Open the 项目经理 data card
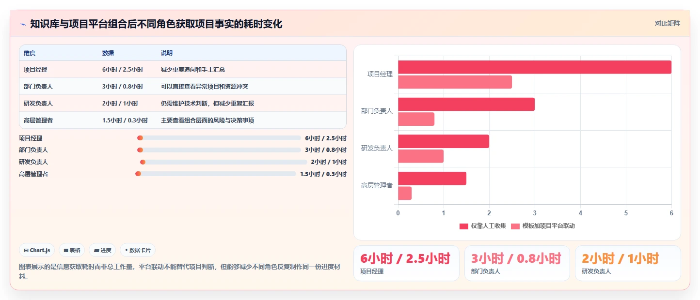This screenshot has height=300, width=700. pyautogui.click(x=406, y=263)
